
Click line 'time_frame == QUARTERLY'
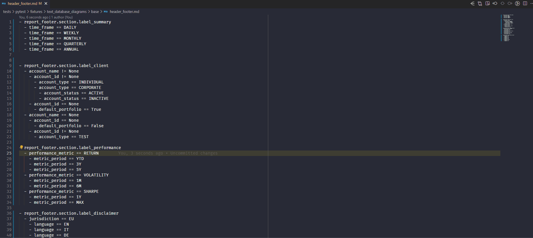(x=58, y=44)
